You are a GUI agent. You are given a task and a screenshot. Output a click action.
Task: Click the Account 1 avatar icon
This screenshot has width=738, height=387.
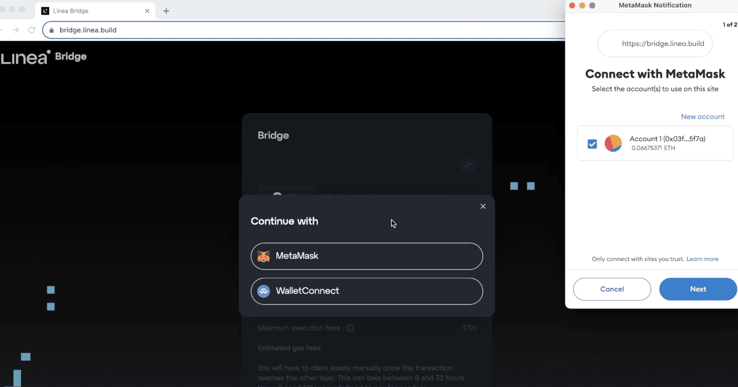click(613, 143)
